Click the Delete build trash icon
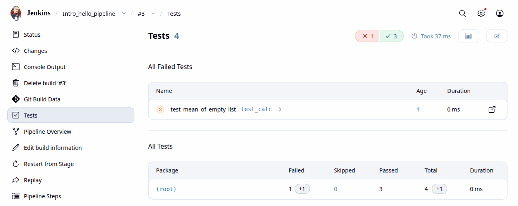This screenshot has height=206, width=518. [x=16, y=83]
